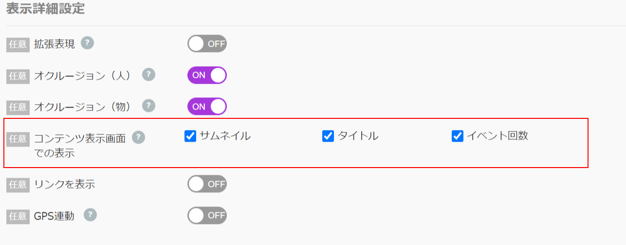
Task: Click question mark beside コンテンツ表示画面での表示
Action: (x=139, y=137)
